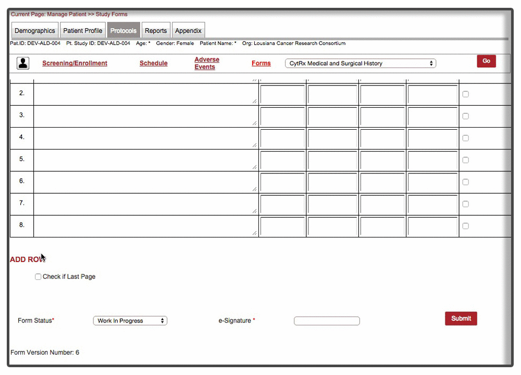Click the Gender: Female text
521x375 pixels.
coord(175,43)
